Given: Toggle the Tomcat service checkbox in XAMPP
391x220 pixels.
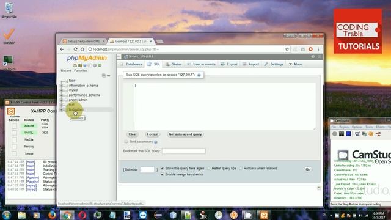Looking at the screenshot, I should pyautogui.click(x=14, y=153).
